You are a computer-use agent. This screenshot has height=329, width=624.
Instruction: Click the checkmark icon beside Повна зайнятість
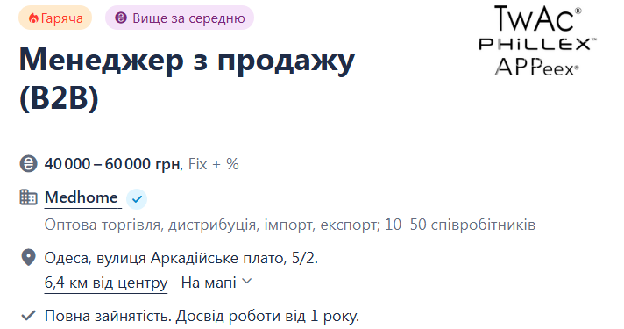[28, 316]
